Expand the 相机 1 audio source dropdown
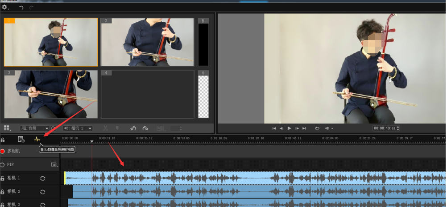Screen dimensions: 447x207 (78, 128)
